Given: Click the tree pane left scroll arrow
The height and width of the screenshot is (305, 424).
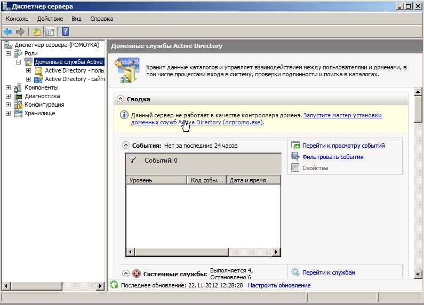Looking at the screenshot, I should (x=6, y=286).
